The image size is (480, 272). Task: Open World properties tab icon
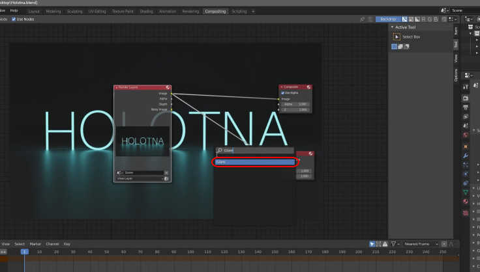point(466,135)
